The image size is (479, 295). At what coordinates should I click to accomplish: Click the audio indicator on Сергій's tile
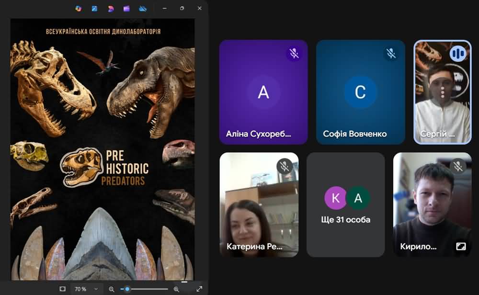458,53
